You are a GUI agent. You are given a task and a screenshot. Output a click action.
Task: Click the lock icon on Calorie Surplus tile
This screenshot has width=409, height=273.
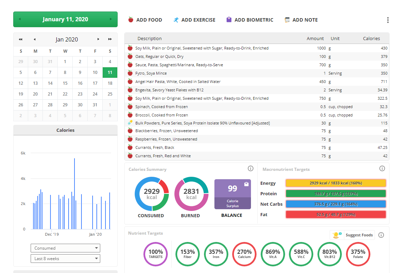pos(246,184)
